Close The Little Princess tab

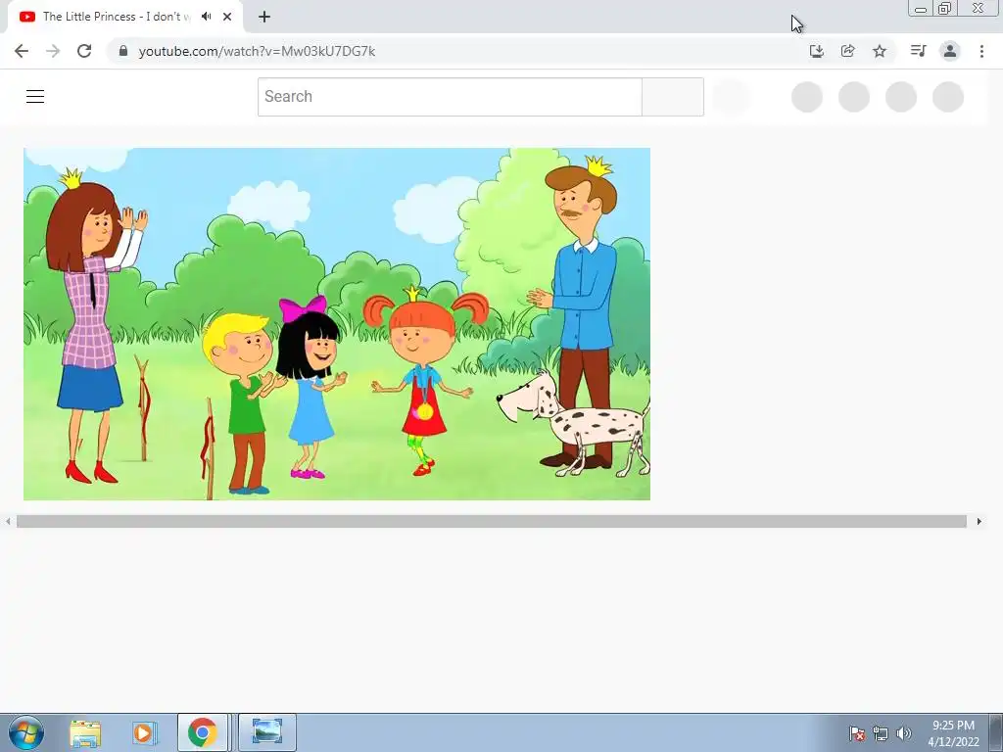click(227, 17)
